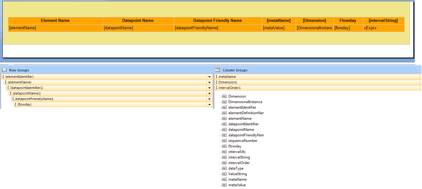This screenshot has width=422, height=189.
Task: Click the elementDefinitionName field icon
Action: (x=224, y=113)
